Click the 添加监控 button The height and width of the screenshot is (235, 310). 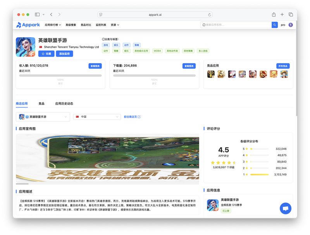64,54
